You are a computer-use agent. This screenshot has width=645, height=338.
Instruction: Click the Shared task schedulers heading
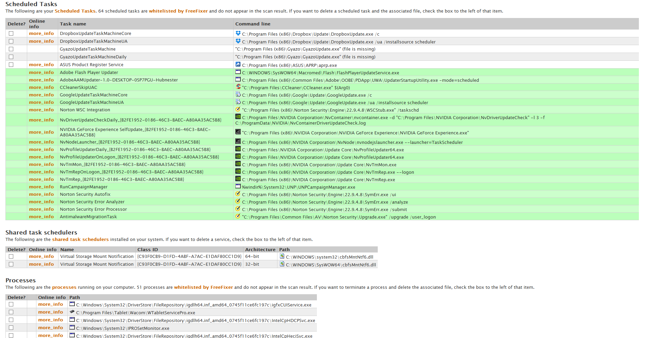41,232
